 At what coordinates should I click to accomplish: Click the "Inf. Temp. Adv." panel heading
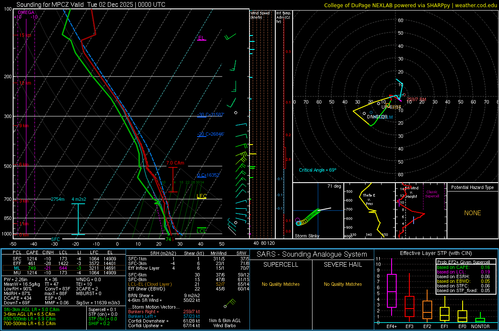(283, 17)
